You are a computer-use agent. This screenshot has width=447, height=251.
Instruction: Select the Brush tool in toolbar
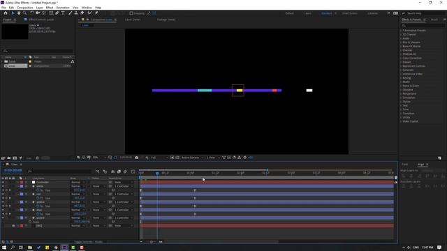[70, 13]
